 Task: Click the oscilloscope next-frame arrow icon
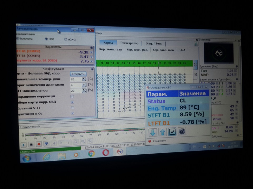tap(61, 143)
